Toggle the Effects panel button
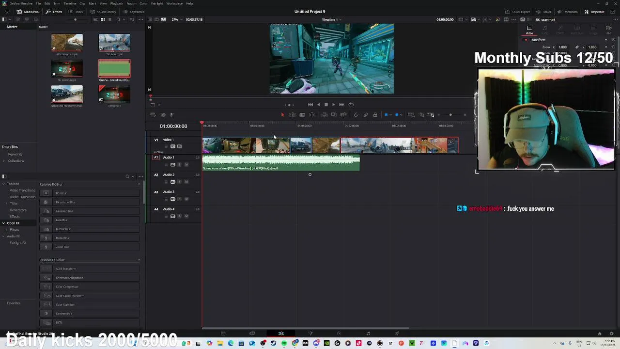 54,12
